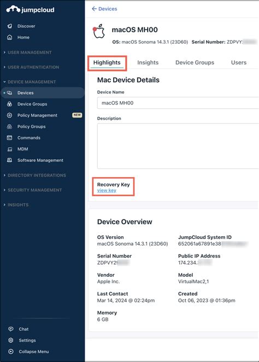Screen dimensions: 259x362
Task: Open Policy Management icon in sidebar
Action: click(9, 115)
